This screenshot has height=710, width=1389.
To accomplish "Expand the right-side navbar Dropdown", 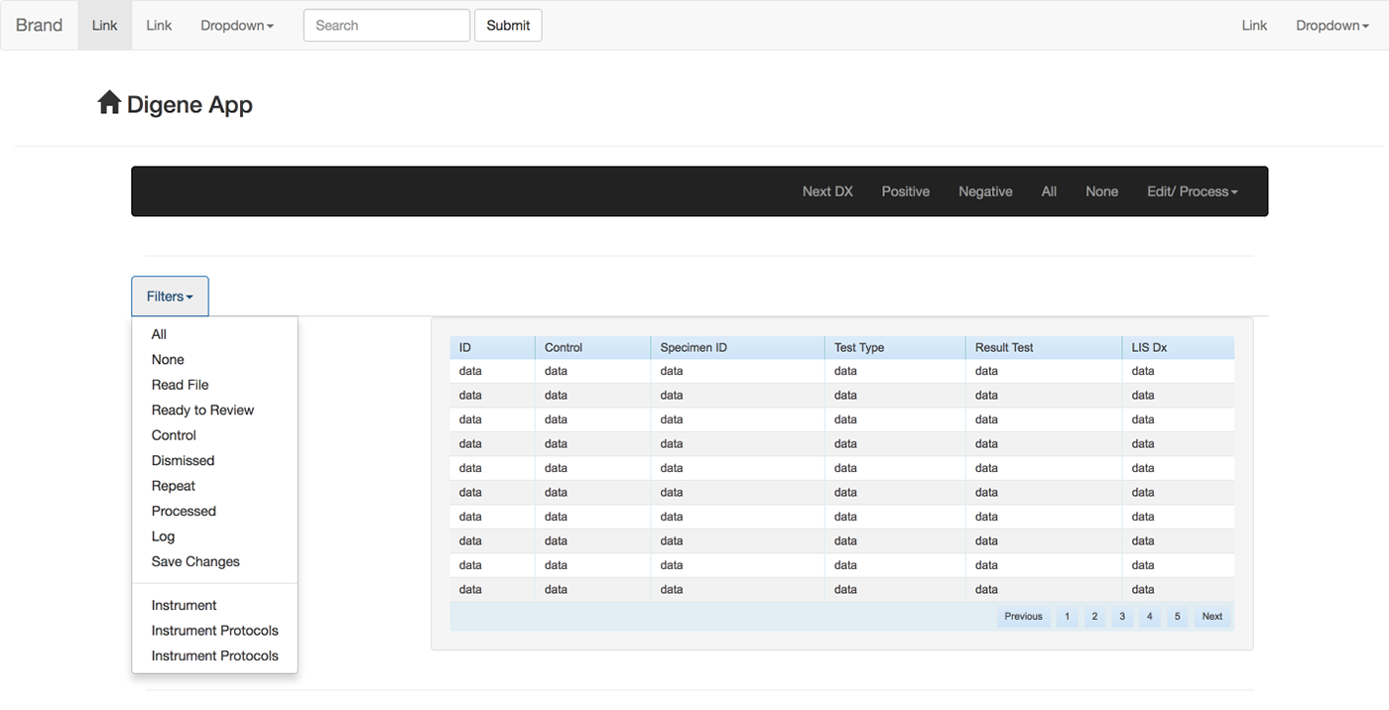I will point(1332,25).
